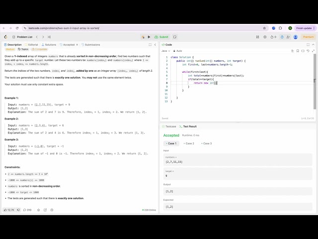Bookmark the code with the bookmark icon
The image size is (318, 239).
(x=297, y=51)
